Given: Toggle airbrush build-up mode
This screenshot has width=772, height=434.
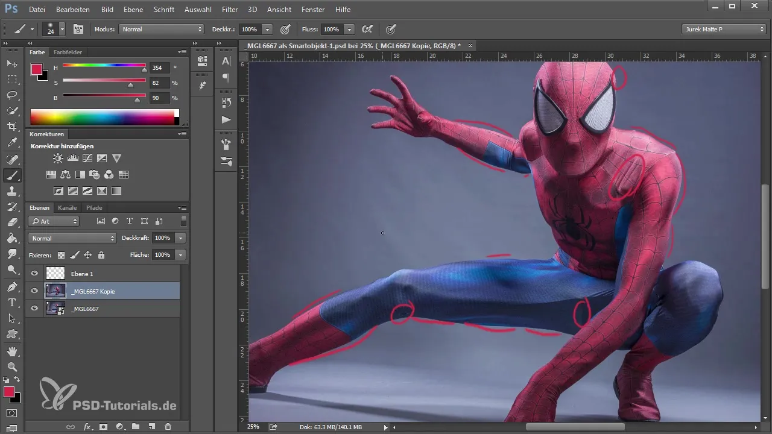Looking at the screenshot, I should point(367,29).
